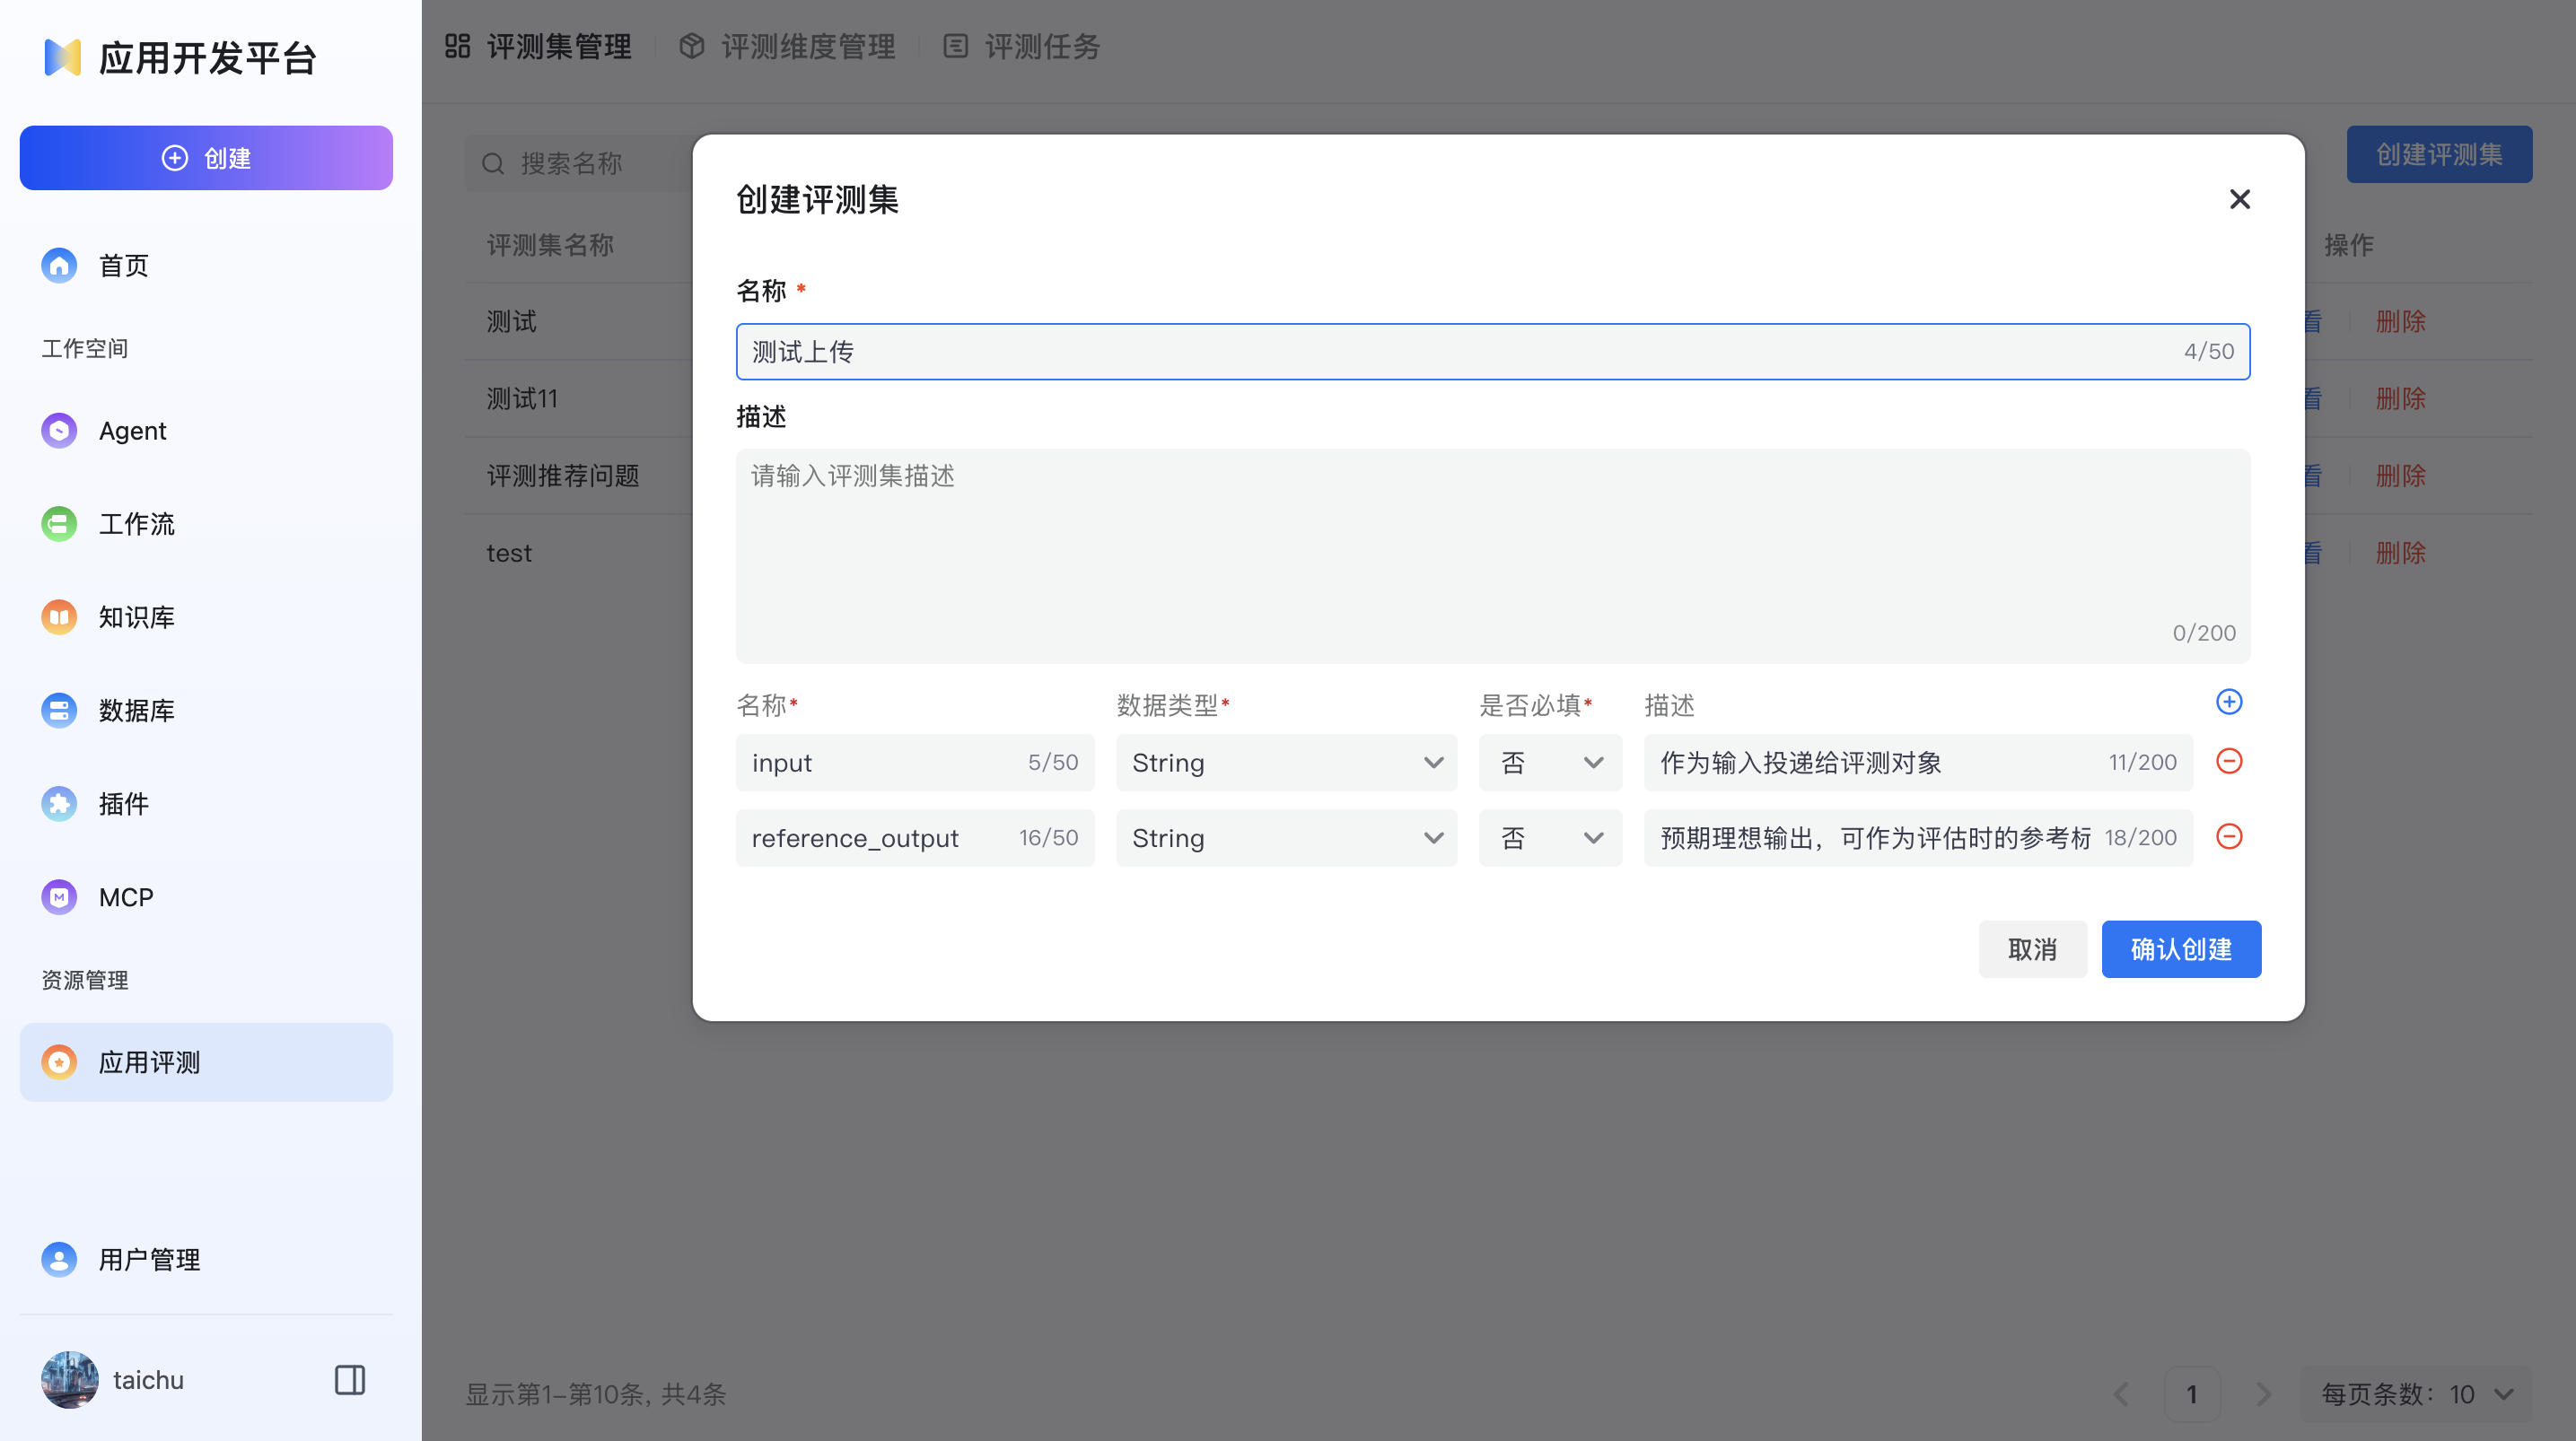Viewport: 2576px width, 1441px height.
Task: Open 数据库 from the sidebar
Action: 136,710
